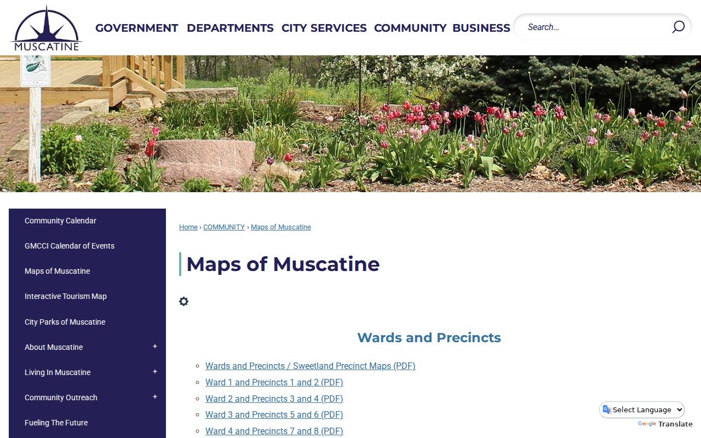Click Maps of Muscatine breadcrumb link
Image resolution: width=701 pixels, height=438 pixels.
click(281, 227)
